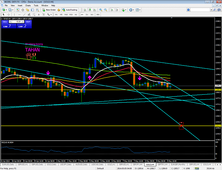
Task: Switch timeframe to M1
Action: [x=56, y=15]
